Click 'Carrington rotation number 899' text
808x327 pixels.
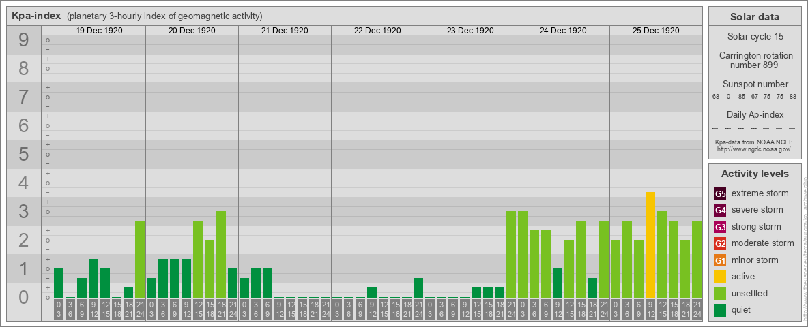(755, 60)
